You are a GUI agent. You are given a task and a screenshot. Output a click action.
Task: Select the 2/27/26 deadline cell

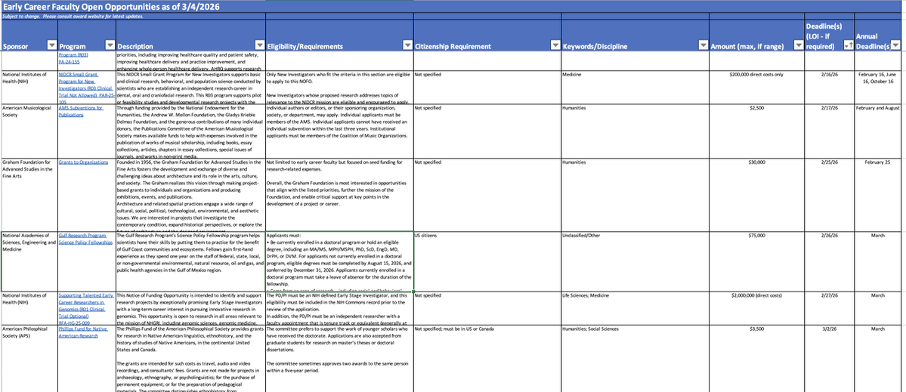pyautogui.click(x=829, y=308)
